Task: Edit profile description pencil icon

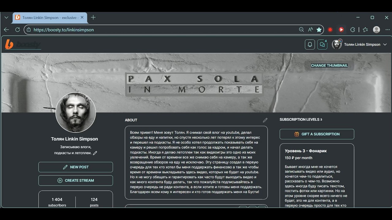Action: (95, 153)
